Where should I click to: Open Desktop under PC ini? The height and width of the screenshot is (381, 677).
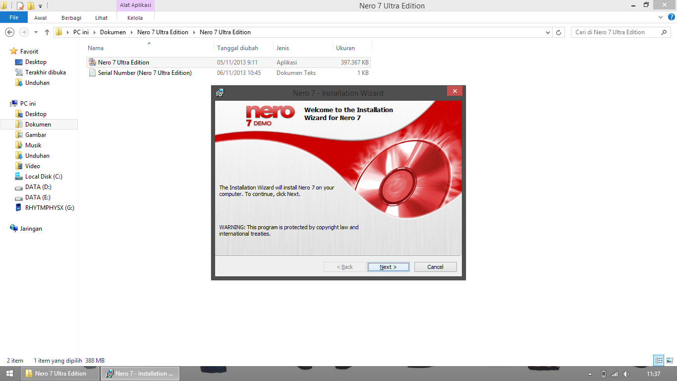(x=36, y=114)
